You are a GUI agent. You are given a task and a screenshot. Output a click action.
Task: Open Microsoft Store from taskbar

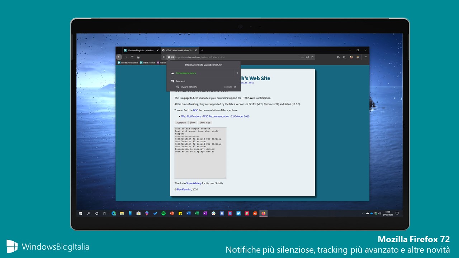coord(138,213)
